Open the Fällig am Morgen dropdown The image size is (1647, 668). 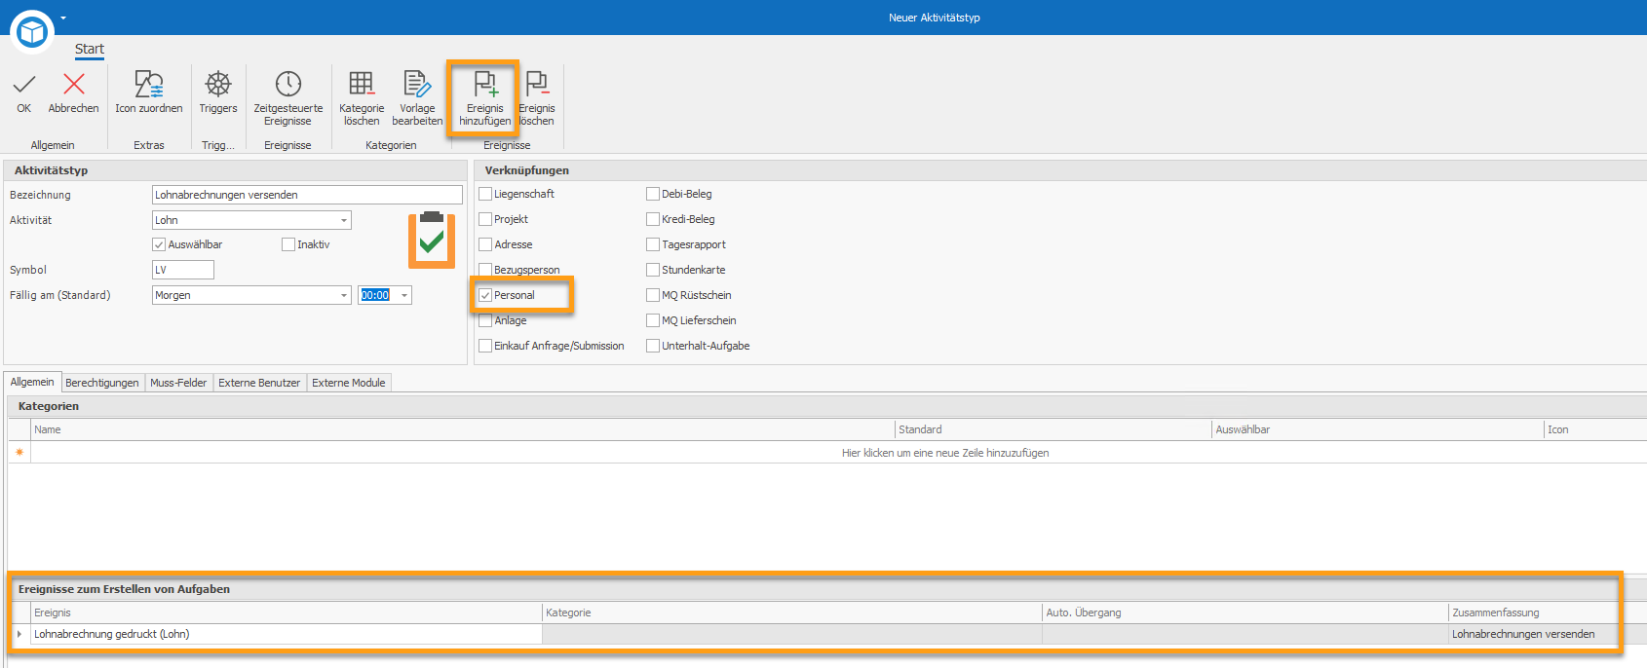pos(343,295)
